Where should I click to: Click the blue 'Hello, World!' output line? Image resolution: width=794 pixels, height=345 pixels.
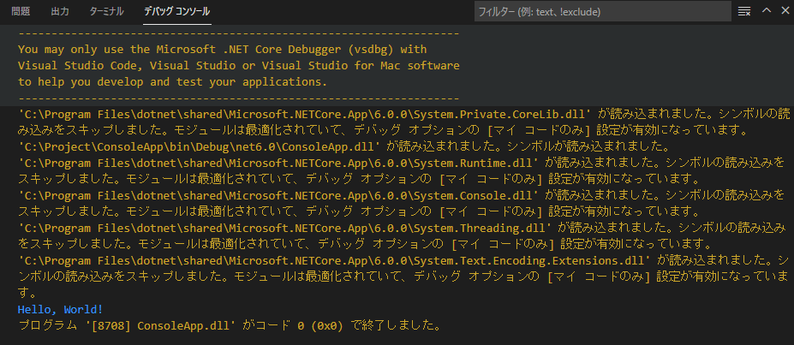tap(60, 308)
